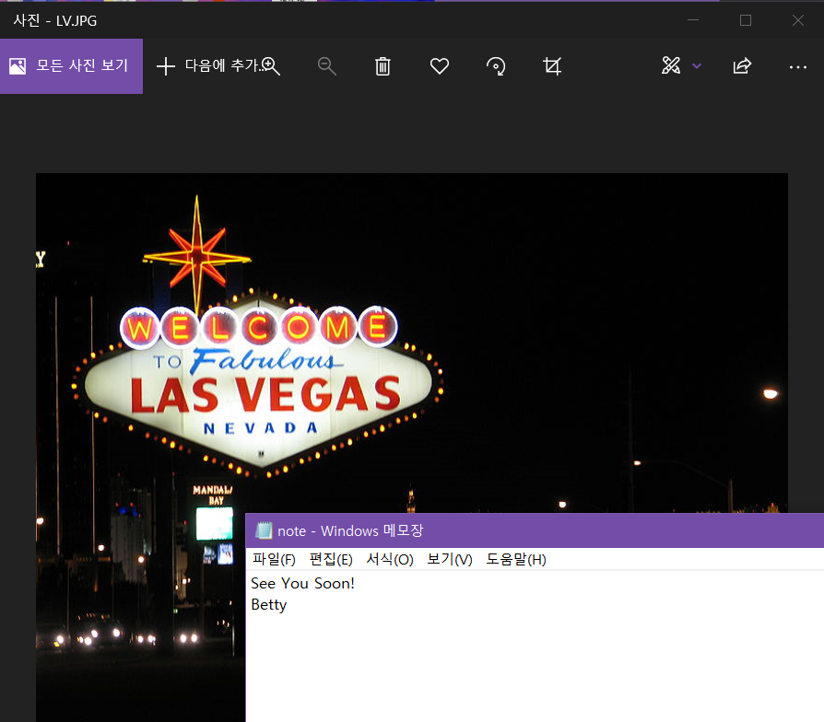Click the '사진 - LV.JPG' window title
This screenshot has width=824, height=722.
(x=55, y=20)
